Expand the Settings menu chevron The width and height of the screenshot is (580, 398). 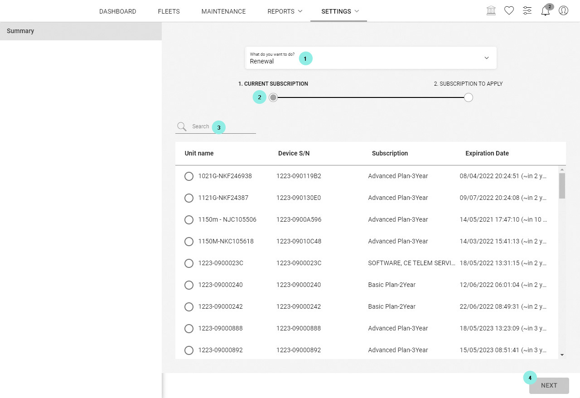click(357, 11)
